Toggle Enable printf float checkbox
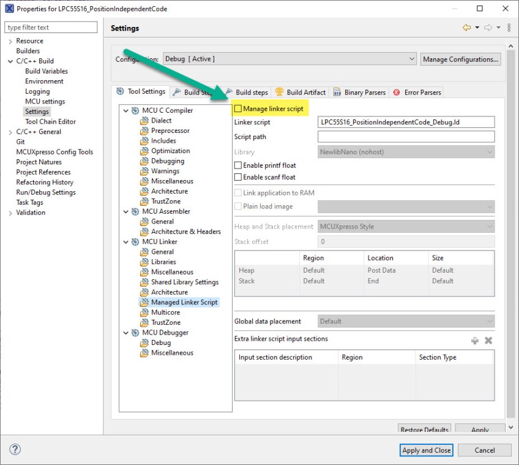 pyautogui.click(x=238, y=165)
